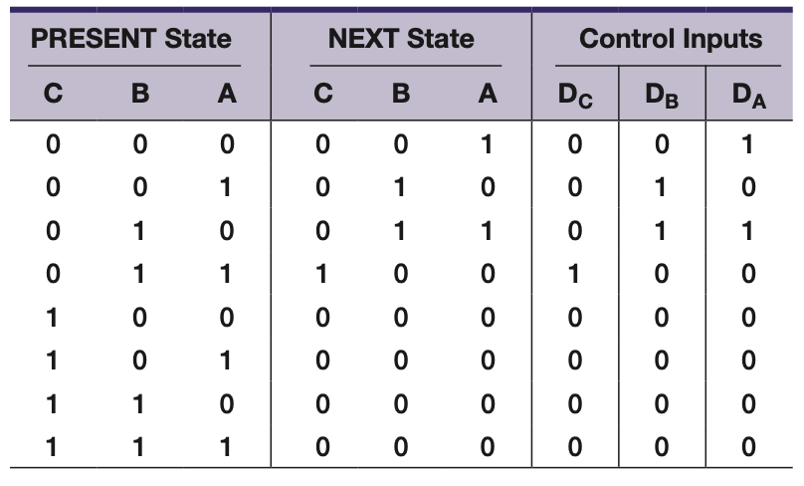Click NEXT State column C header
The width and height of the screenshot is (804, 486).
coord(323,94)
